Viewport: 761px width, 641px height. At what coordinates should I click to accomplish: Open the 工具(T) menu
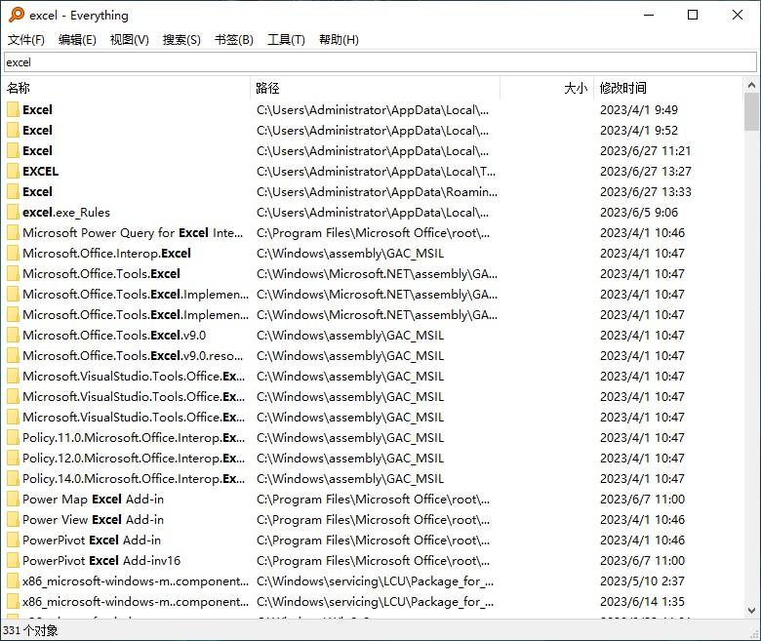point(286,40)
